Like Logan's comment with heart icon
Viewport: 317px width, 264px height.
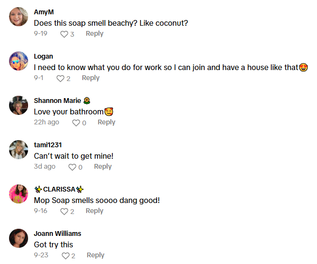click(60, 79)
